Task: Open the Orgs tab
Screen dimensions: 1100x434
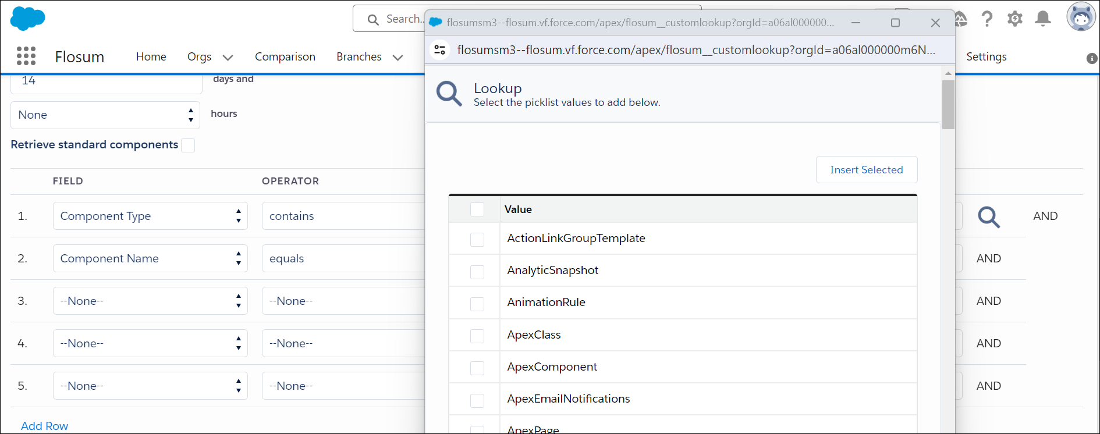Action: [x=199, y=56]
